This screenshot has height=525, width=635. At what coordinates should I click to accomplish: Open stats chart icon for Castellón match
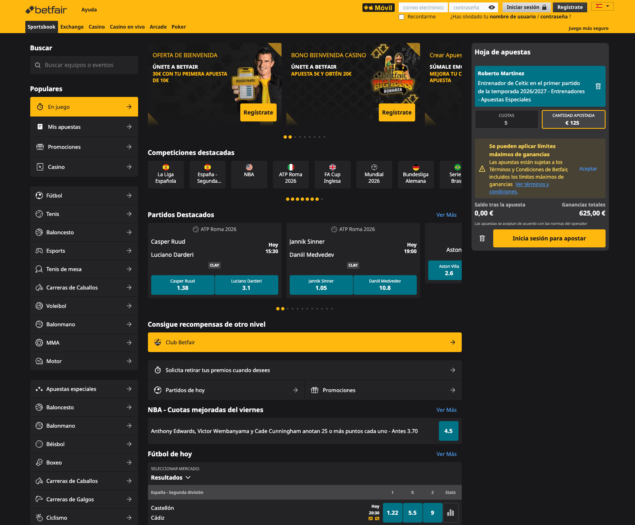pyautogui.click(x=451, y=513)
